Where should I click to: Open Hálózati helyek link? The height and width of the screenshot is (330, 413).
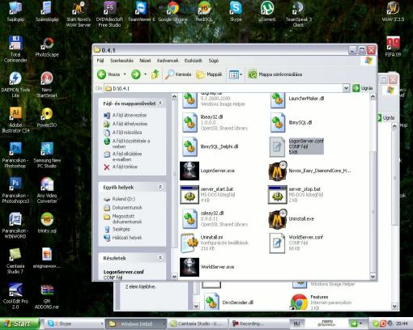[127, 238]
